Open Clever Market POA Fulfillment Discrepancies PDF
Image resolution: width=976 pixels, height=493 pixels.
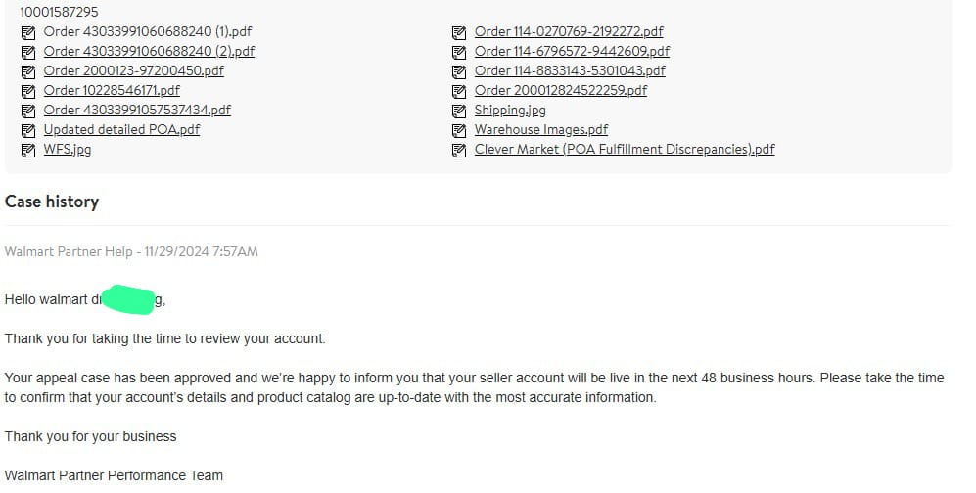[625, 149]
